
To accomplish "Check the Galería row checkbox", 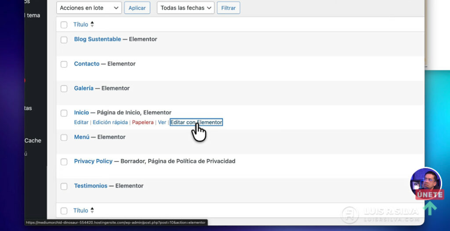I will pos(64,89).
